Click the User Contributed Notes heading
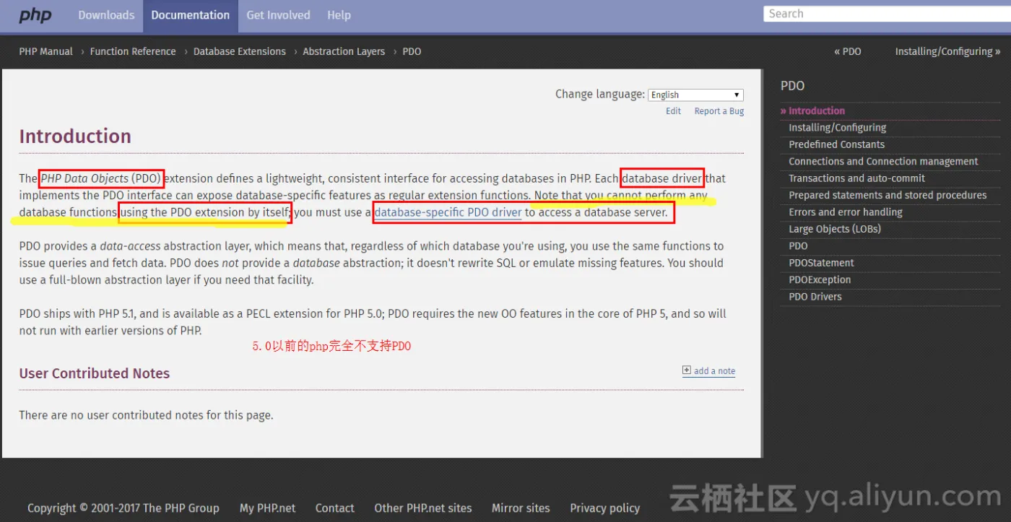Image resolution: width=1011 pixels, height=522 pixels. [x=95, y=373]
